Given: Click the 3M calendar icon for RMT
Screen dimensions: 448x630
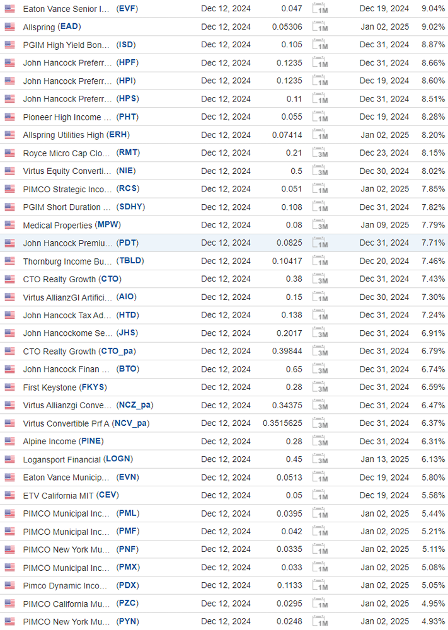Looking at the screenshot, I should coord(320,152).
